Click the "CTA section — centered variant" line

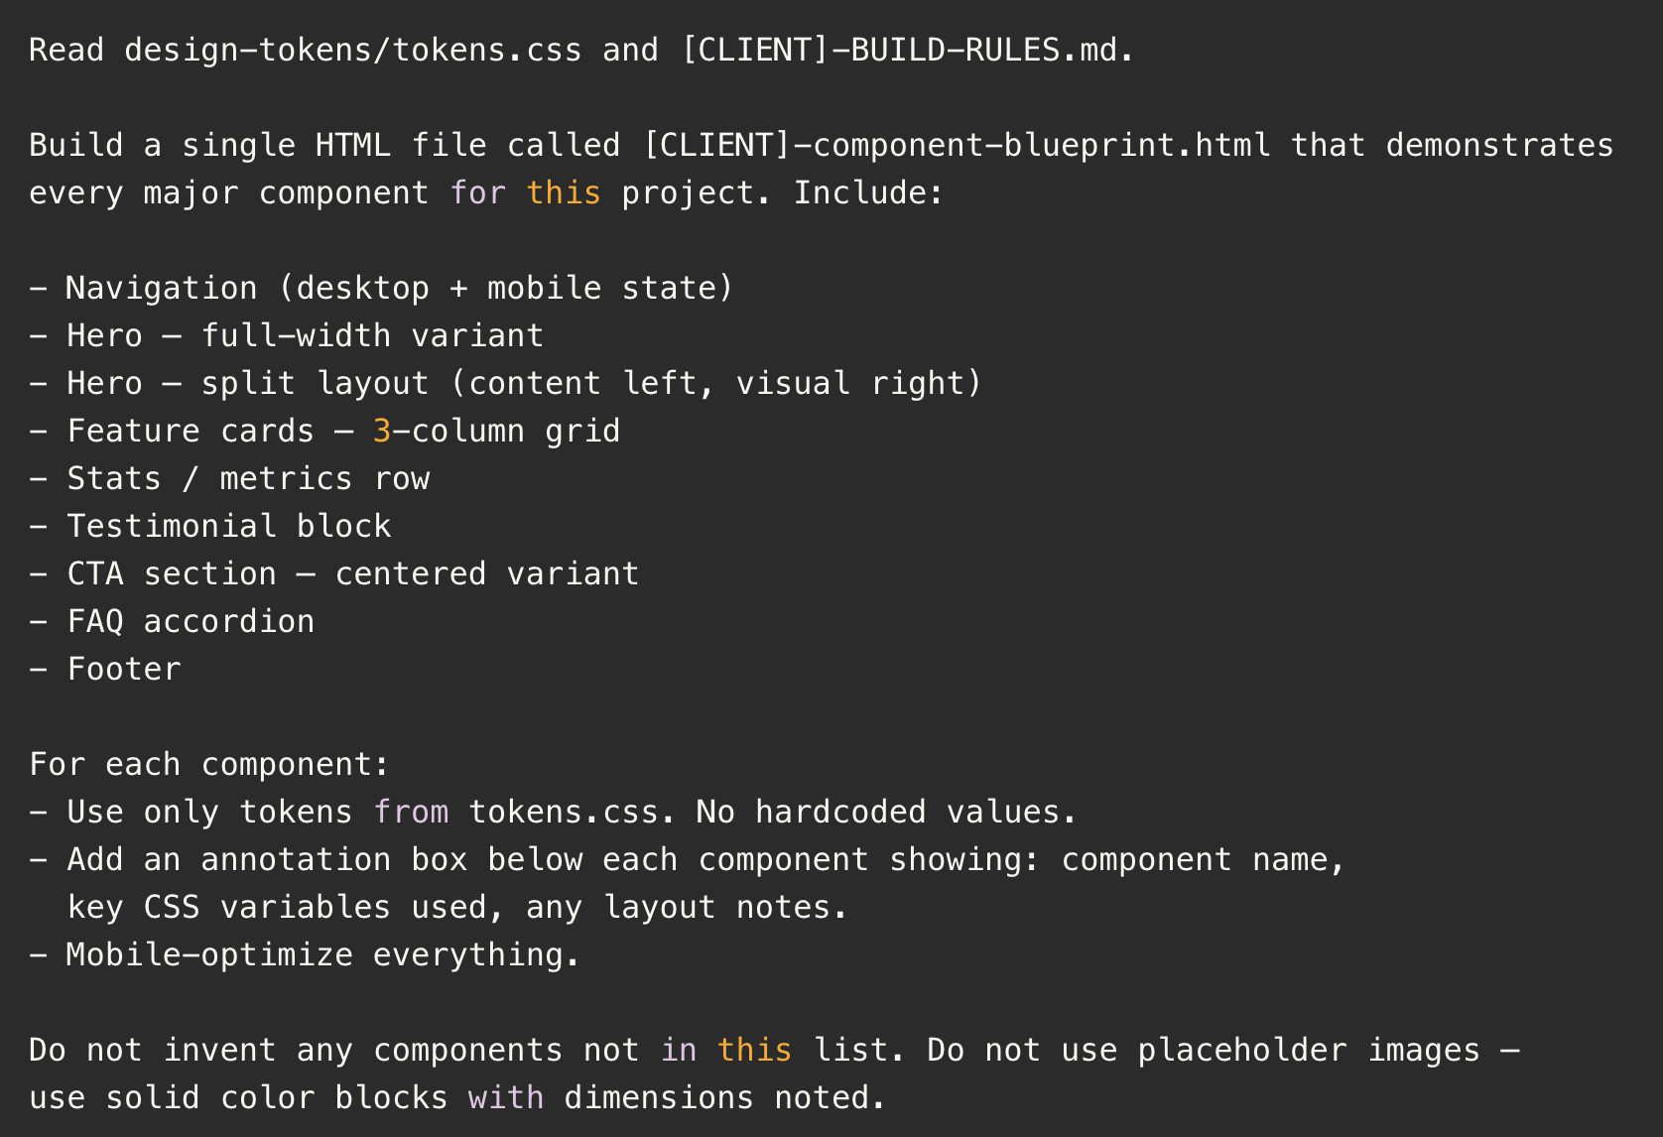(x=352, y=573)
